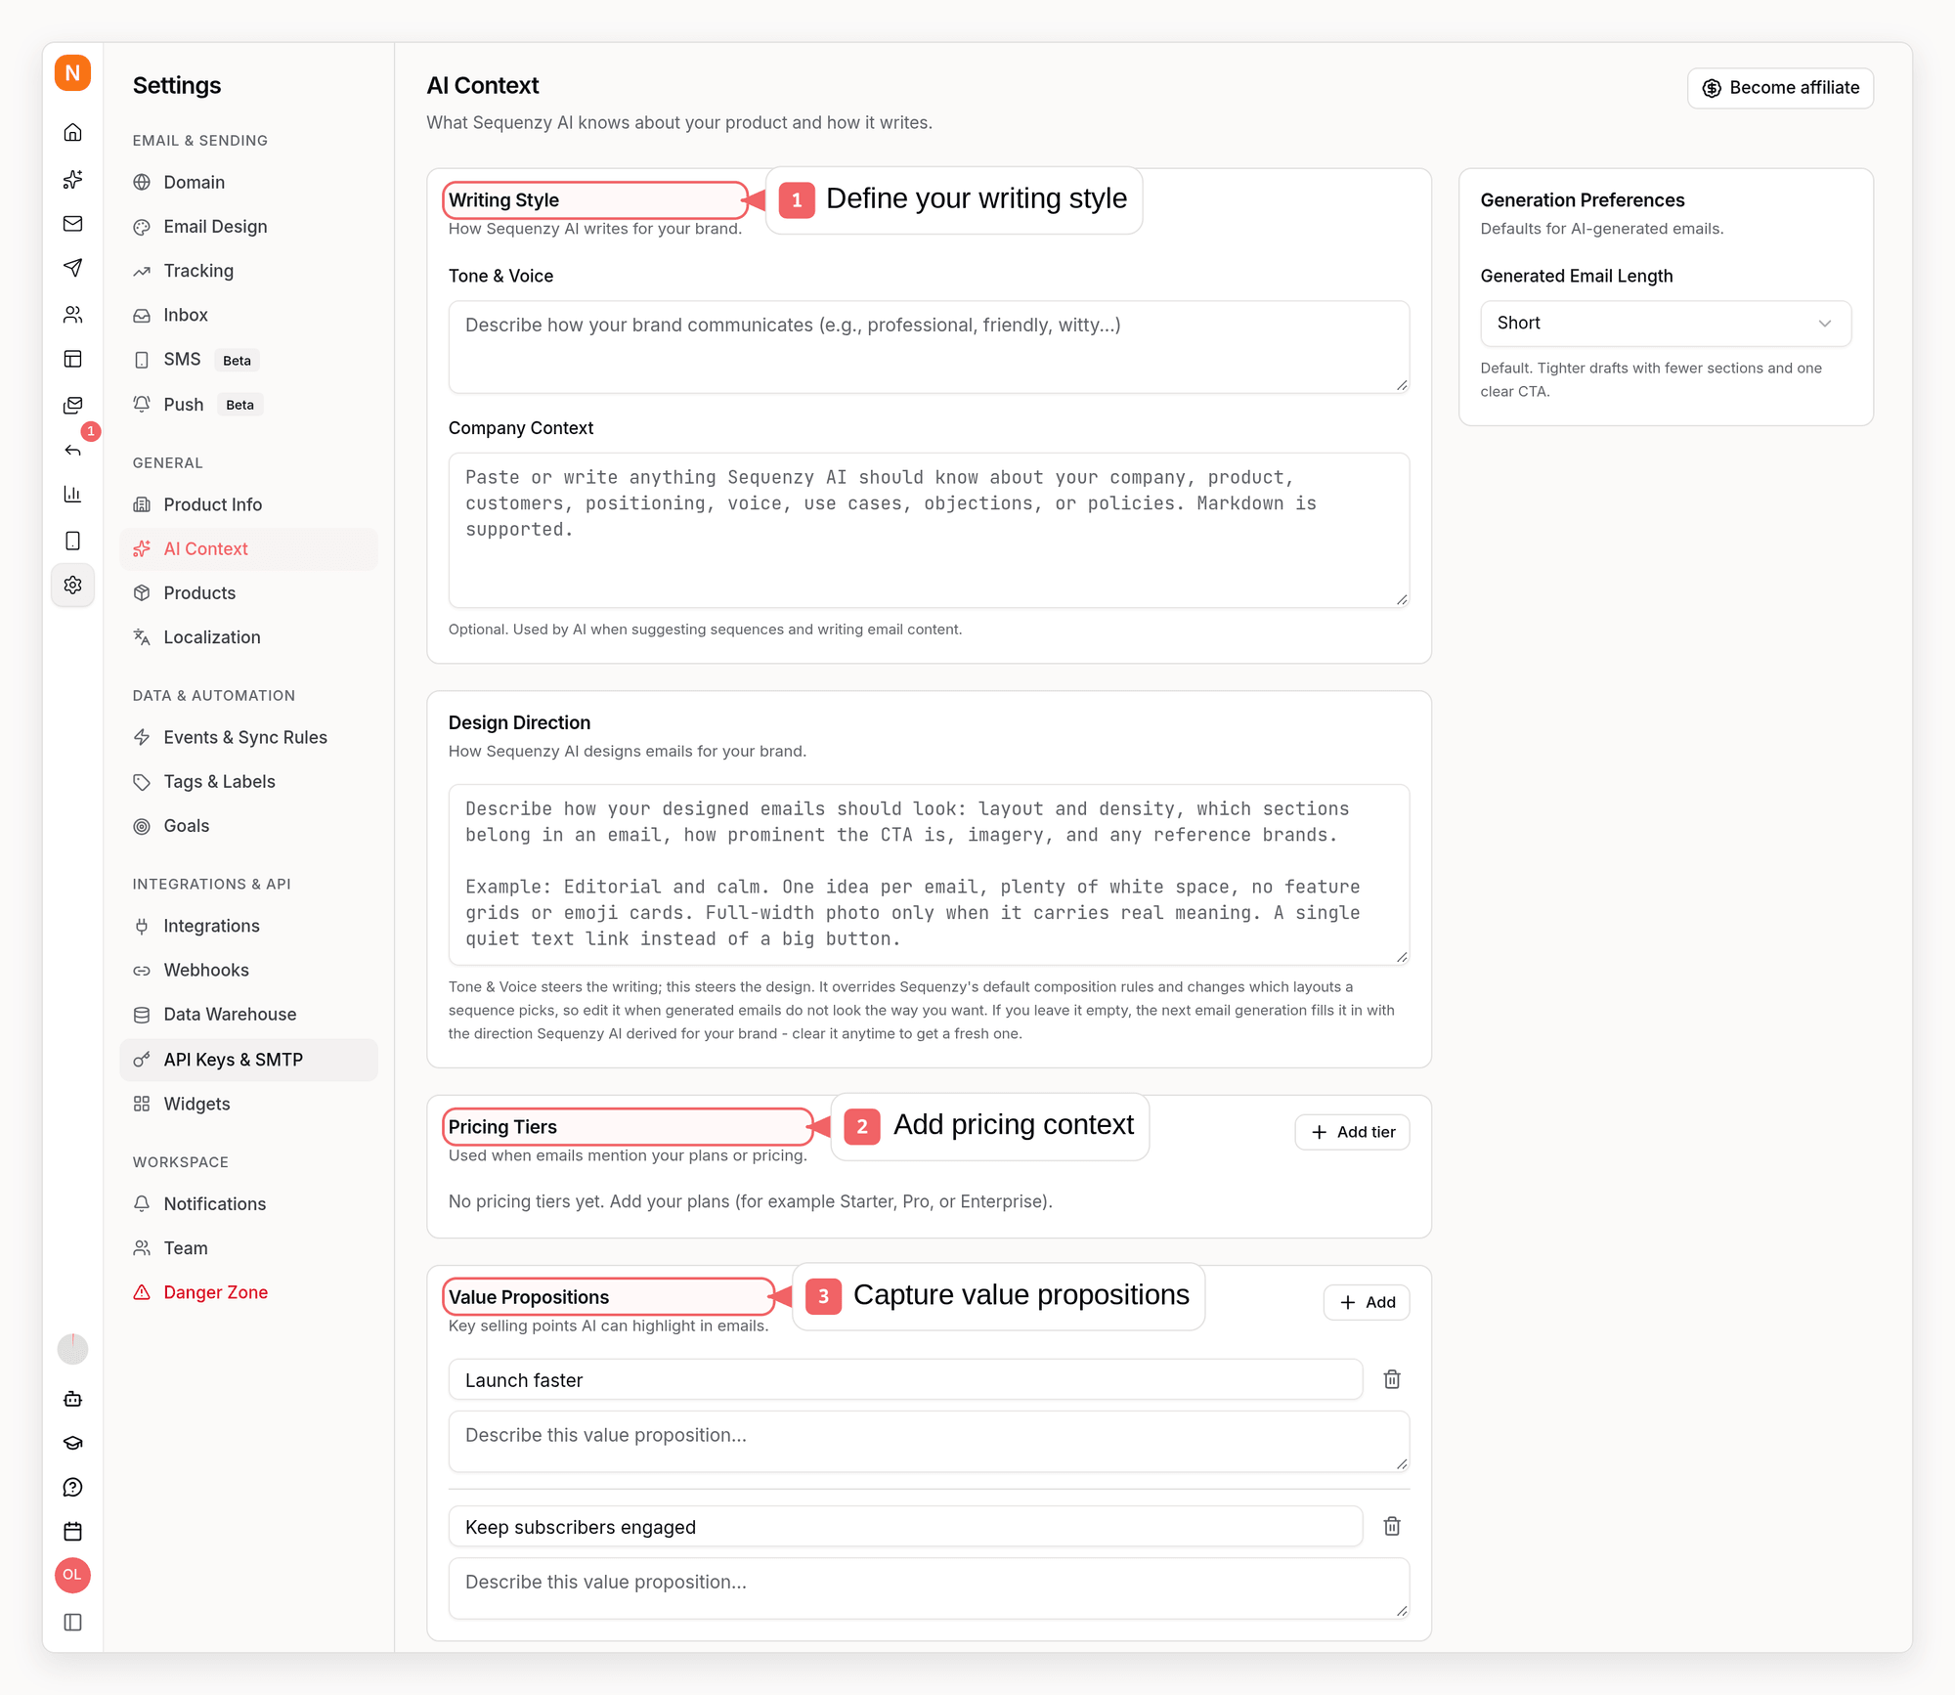This screenshot has width=1955, height=1695.
Task: Open Danger Zone settings
Action: 248,1292
